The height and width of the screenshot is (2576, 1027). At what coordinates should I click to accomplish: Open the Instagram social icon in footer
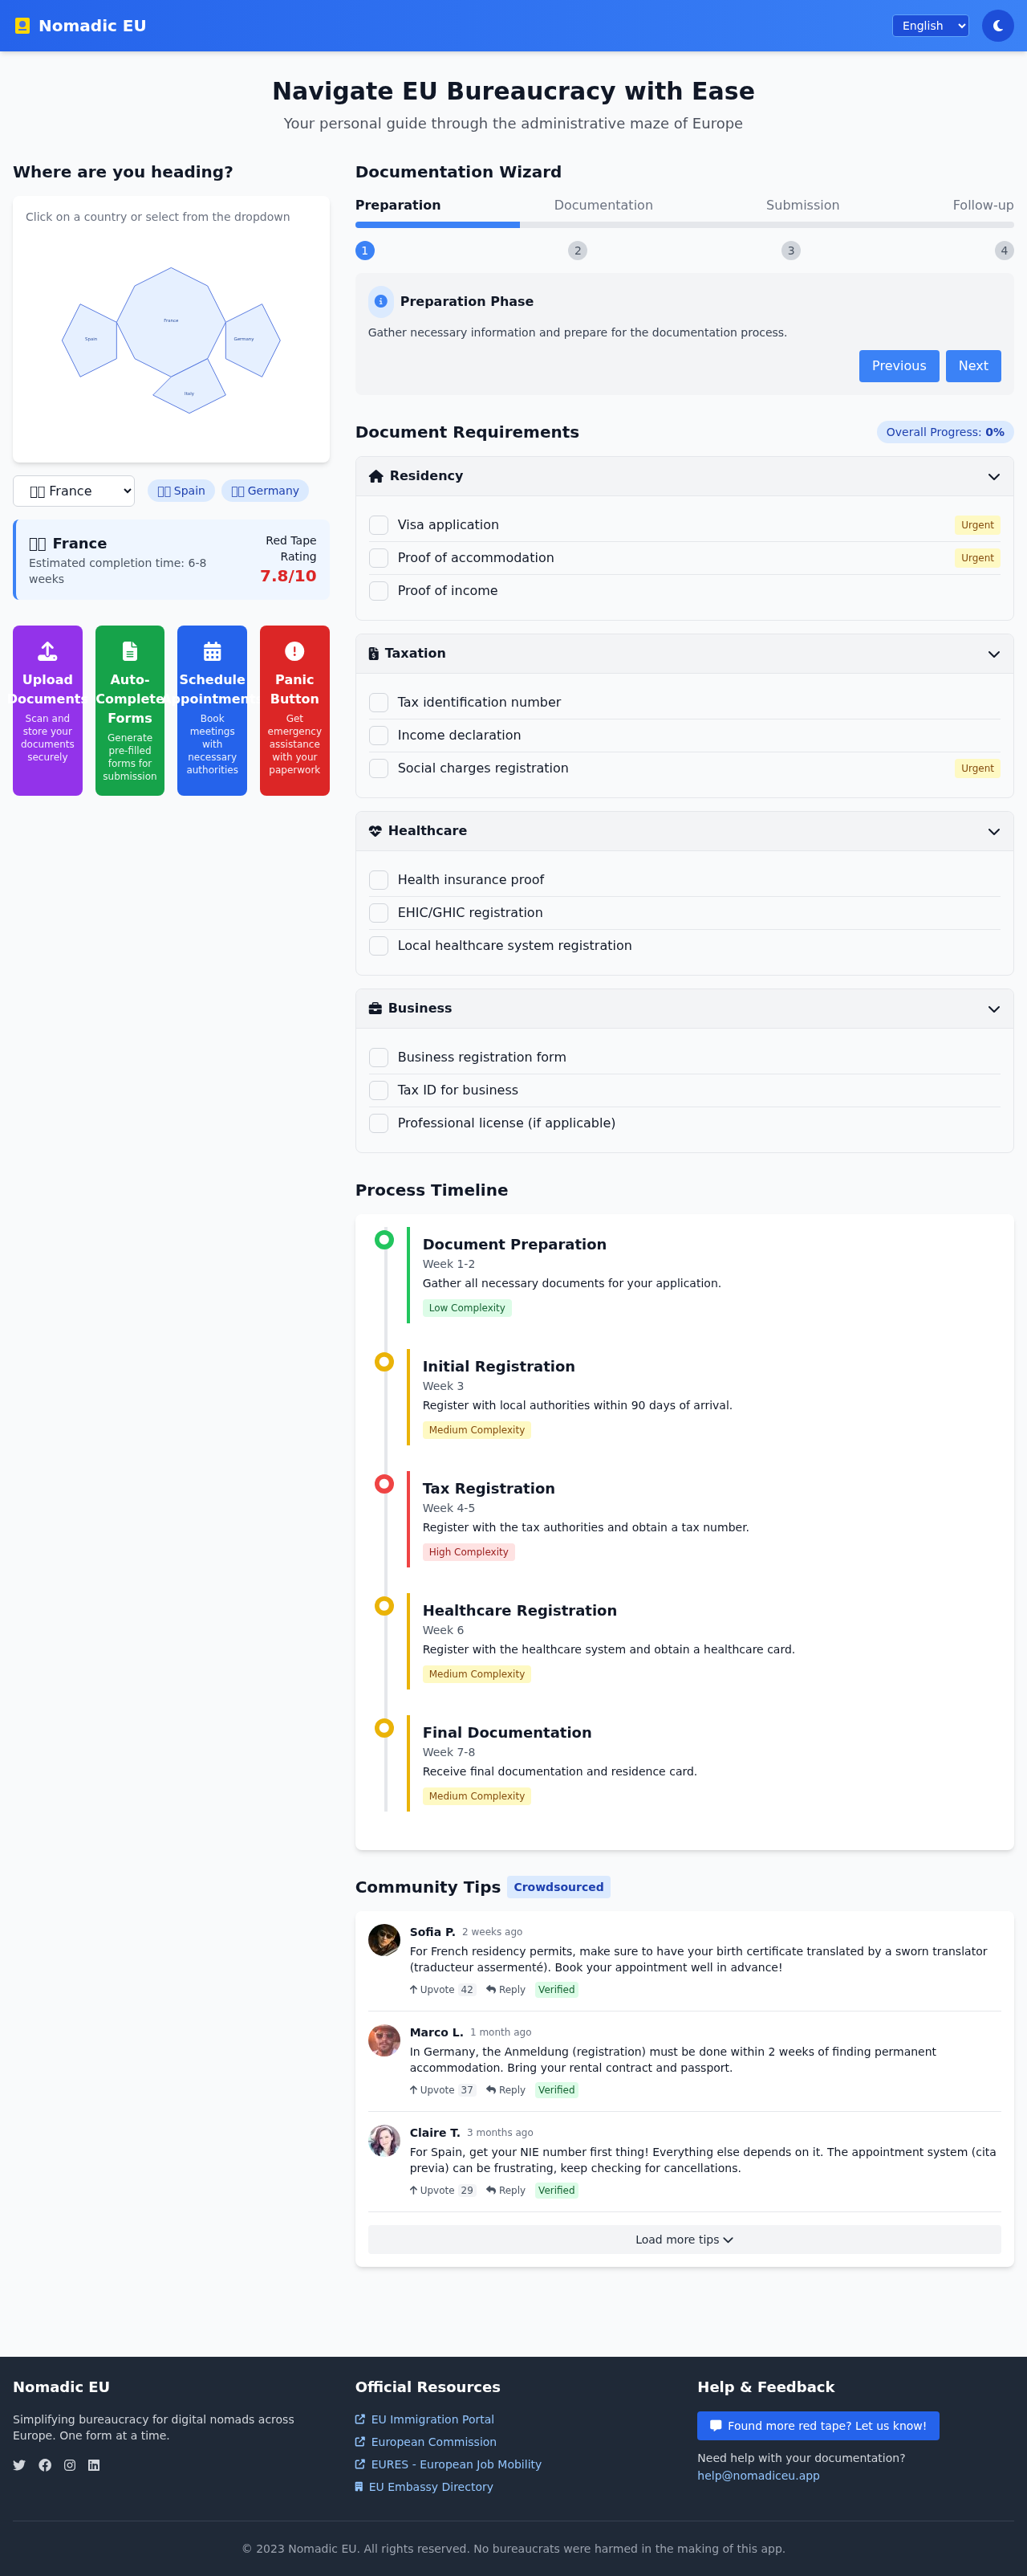point(70,2465)
